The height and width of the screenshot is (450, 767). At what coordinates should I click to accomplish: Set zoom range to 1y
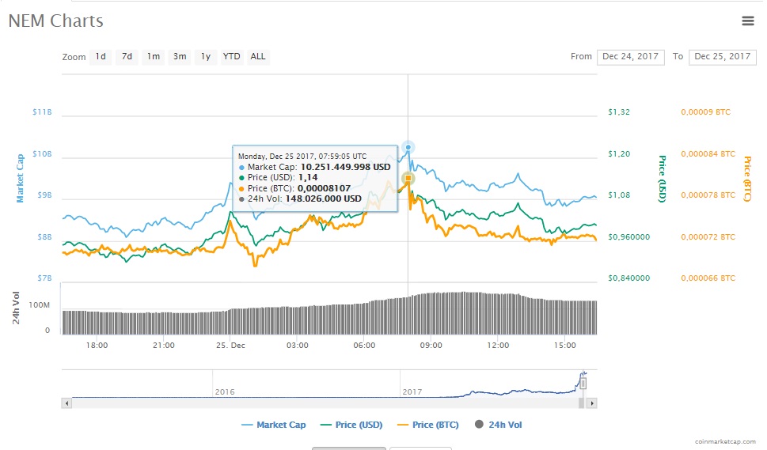point(206,57)
